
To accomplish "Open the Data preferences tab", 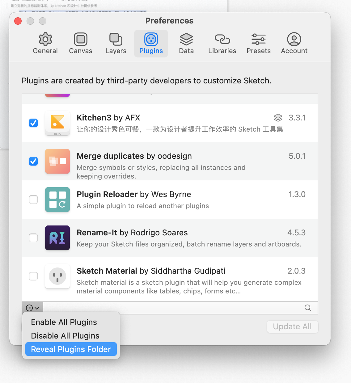I will [186, 44].
